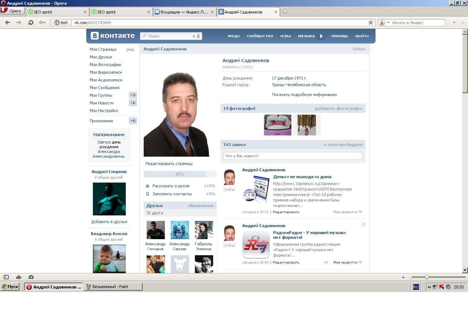
Task: Click Показать подробную информацию
Action: 304,95
